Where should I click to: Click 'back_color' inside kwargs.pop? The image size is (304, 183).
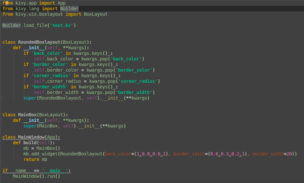[x=126, y=59]
